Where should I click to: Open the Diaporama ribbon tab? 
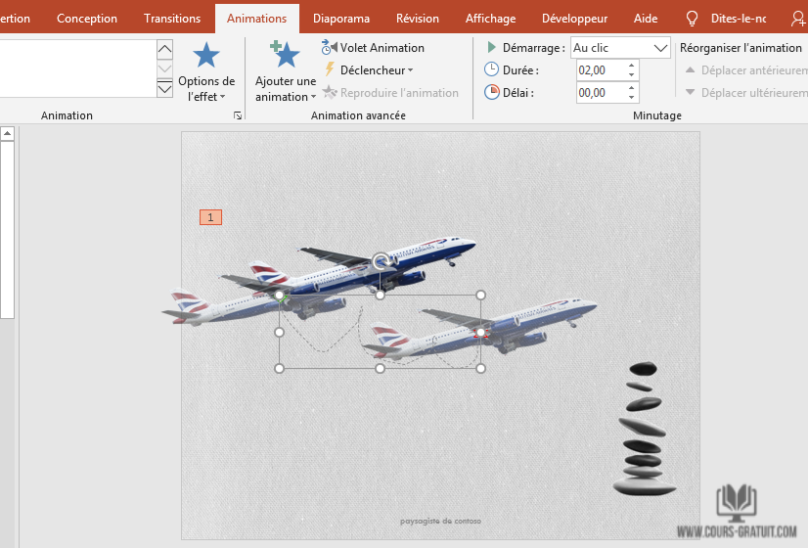341,19
